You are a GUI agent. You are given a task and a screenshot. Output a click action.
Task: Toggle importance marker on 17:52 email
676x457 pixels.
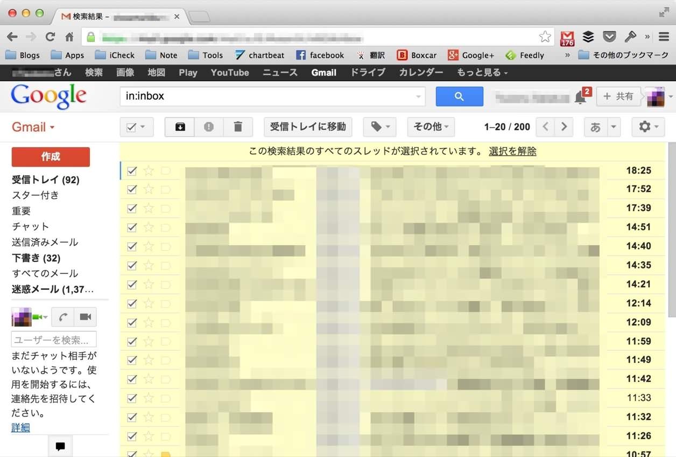pos(165,189)
